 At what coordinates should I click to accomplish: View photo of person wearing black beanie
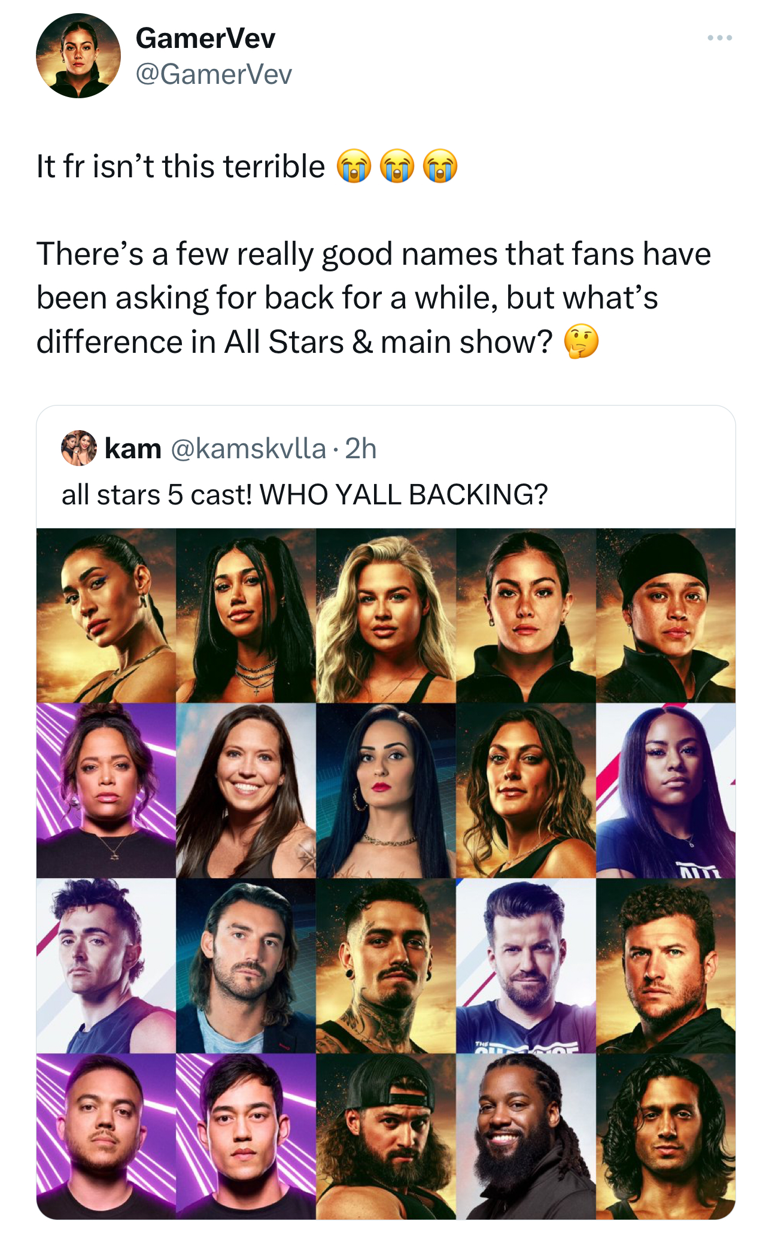point(665,615)
